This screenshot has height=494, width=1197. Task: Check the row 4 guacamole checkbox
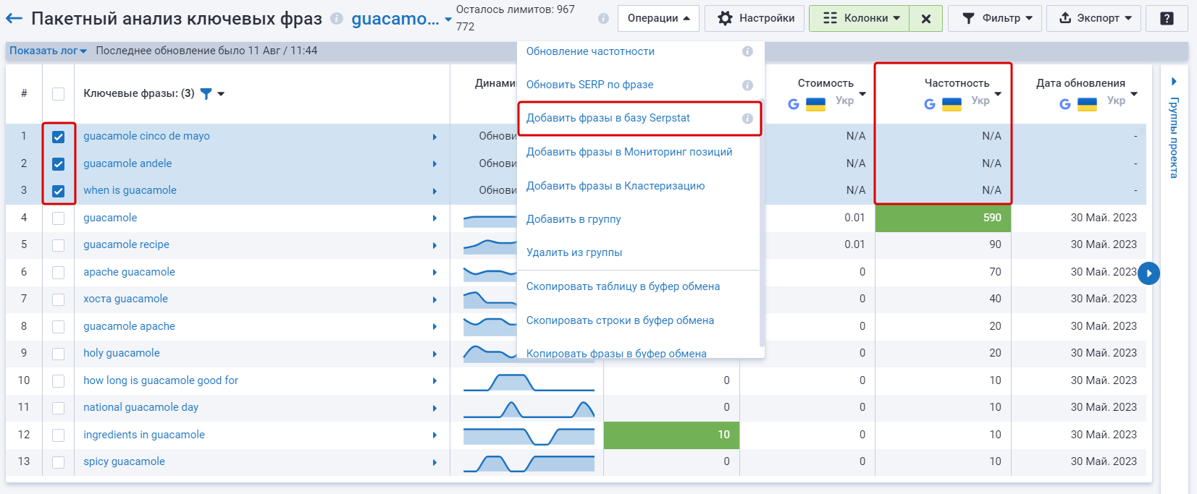pos(59,218)
